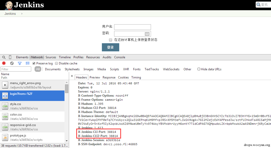Screen dimensions: 271x148
Task: Check Hide data URLs
Action: (x=199, y=69)
